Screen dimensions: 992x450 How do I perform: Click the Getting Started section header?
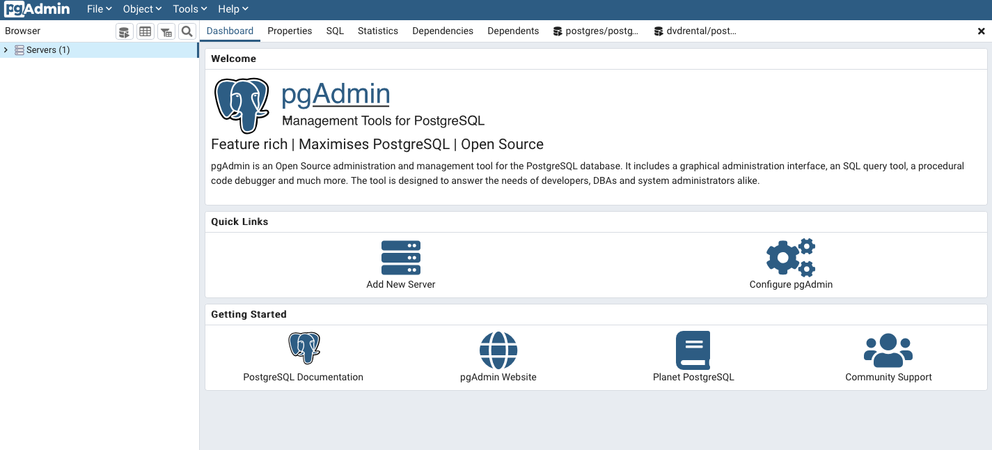click(x=249, y=314)
